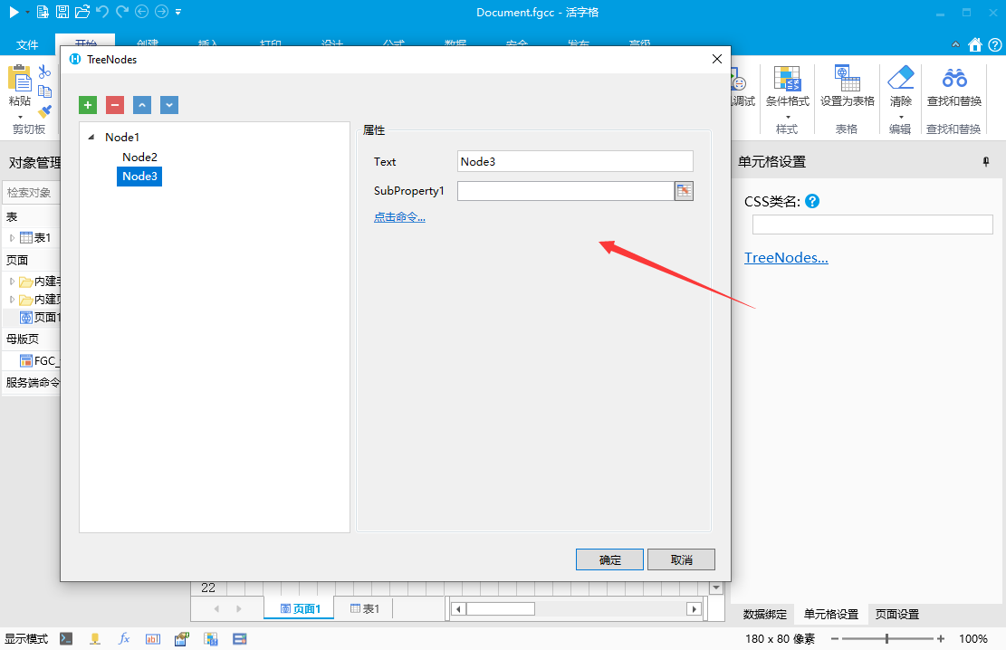
Task: Open the quick access toolbar customize dropdown
Action: click(x=178, y=12)
